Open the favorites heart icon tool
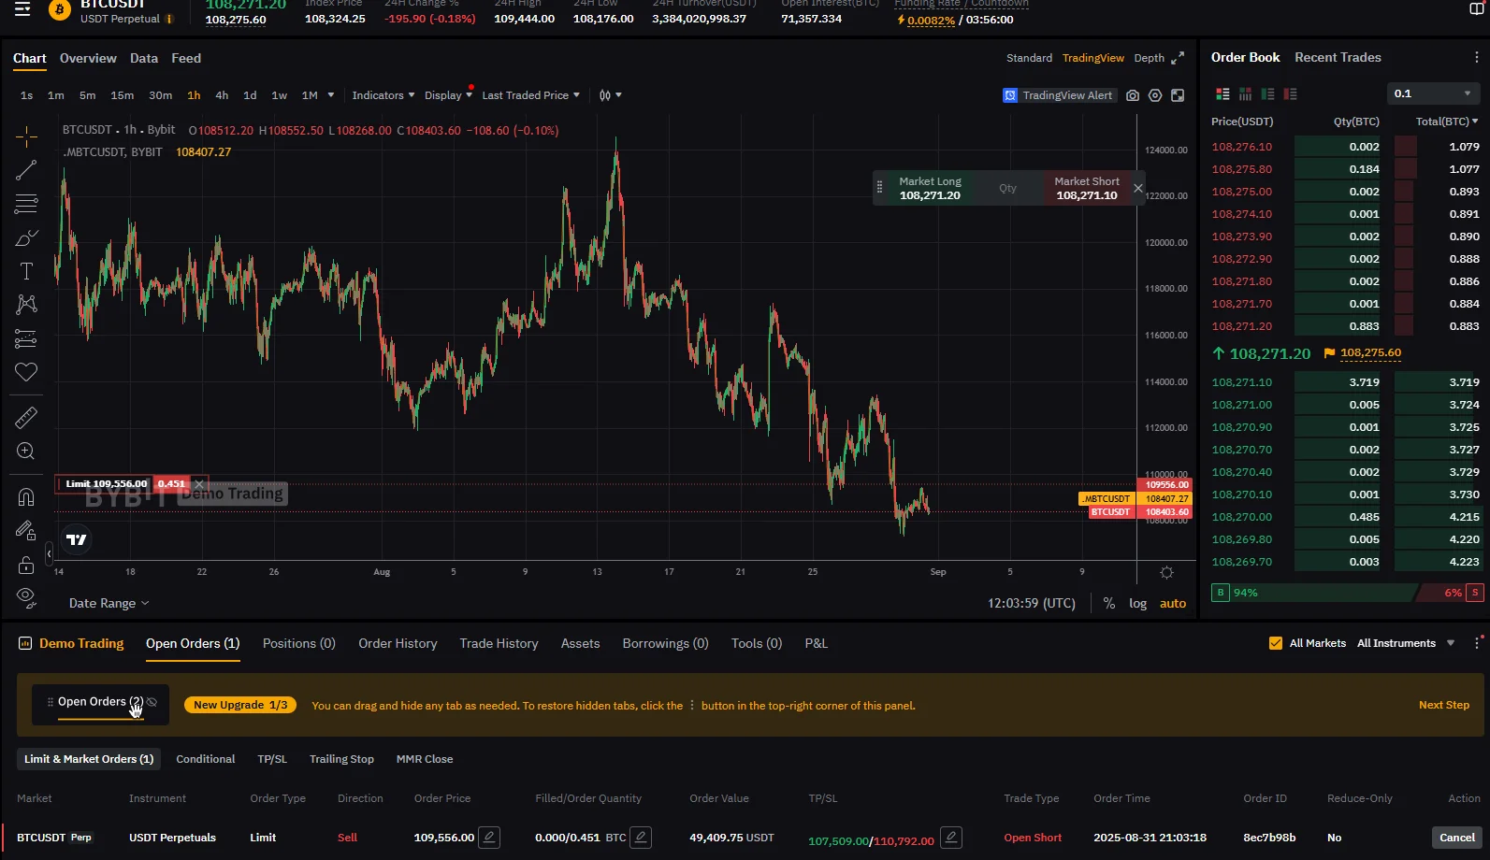Image resolution: width=1490 pixels, height=860 pixels. click(26, 372)
